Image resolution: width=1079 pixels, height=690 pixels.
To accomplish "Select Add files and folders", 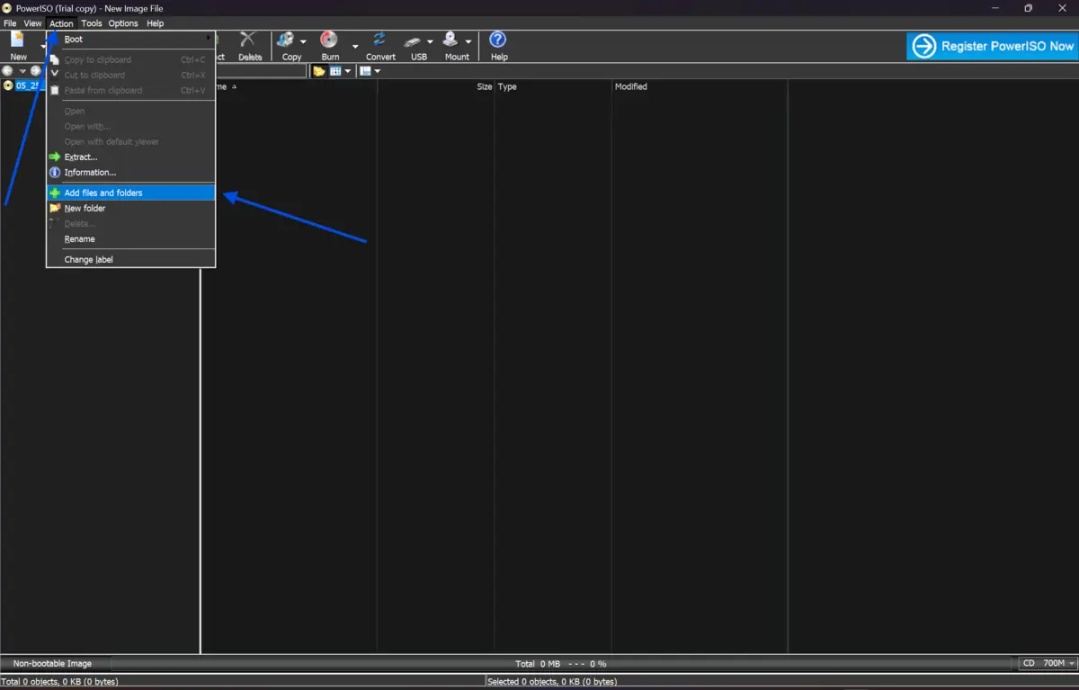I will pyautogui.click(x=131, y=193).
